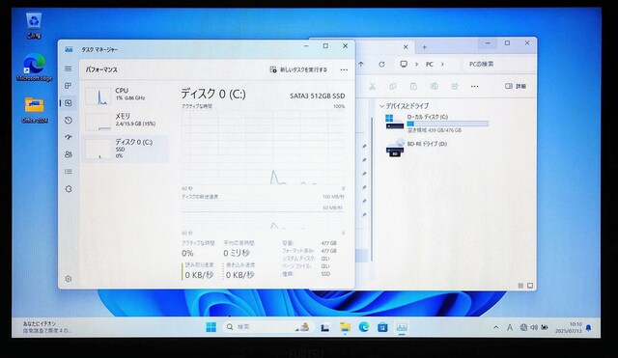Open Startup apps page in Task Manager
This screenshot has width=618, height=358.
(x=69, y=137)
